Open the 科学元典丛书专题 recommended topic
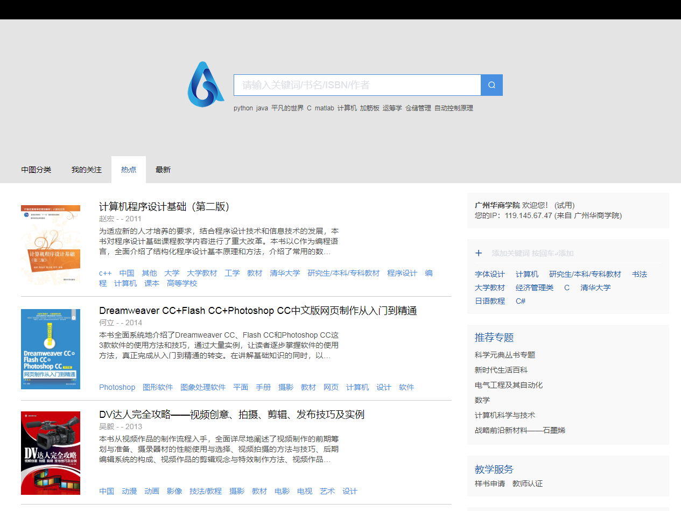Viewport: 681px width, 511px height. [505, 355]
